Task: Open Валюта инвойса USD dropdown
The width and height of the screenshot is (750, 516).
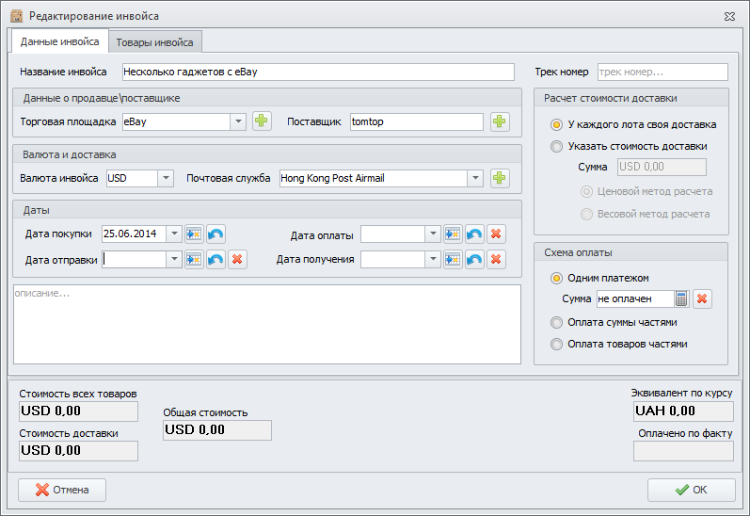Action: click(166, 178)
